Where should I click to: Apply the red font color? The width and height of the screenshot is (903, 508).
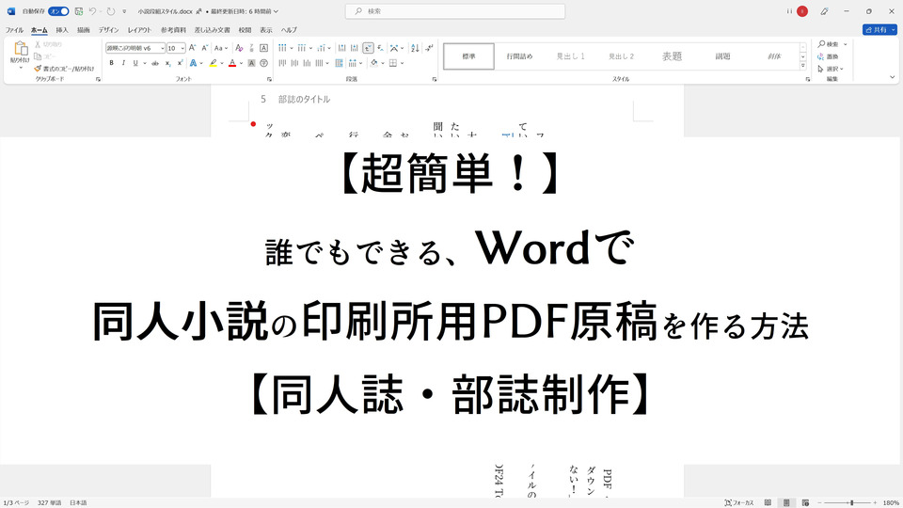232,63
